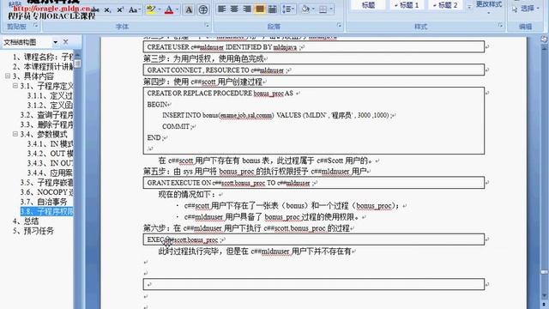Jump to section 3.6、NOCOPY
549x309 pixels.
(46, 192)
